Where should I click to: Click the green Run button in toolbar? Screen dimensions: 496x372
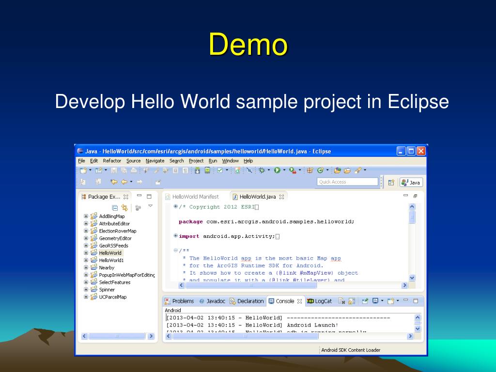coord(277,170)
